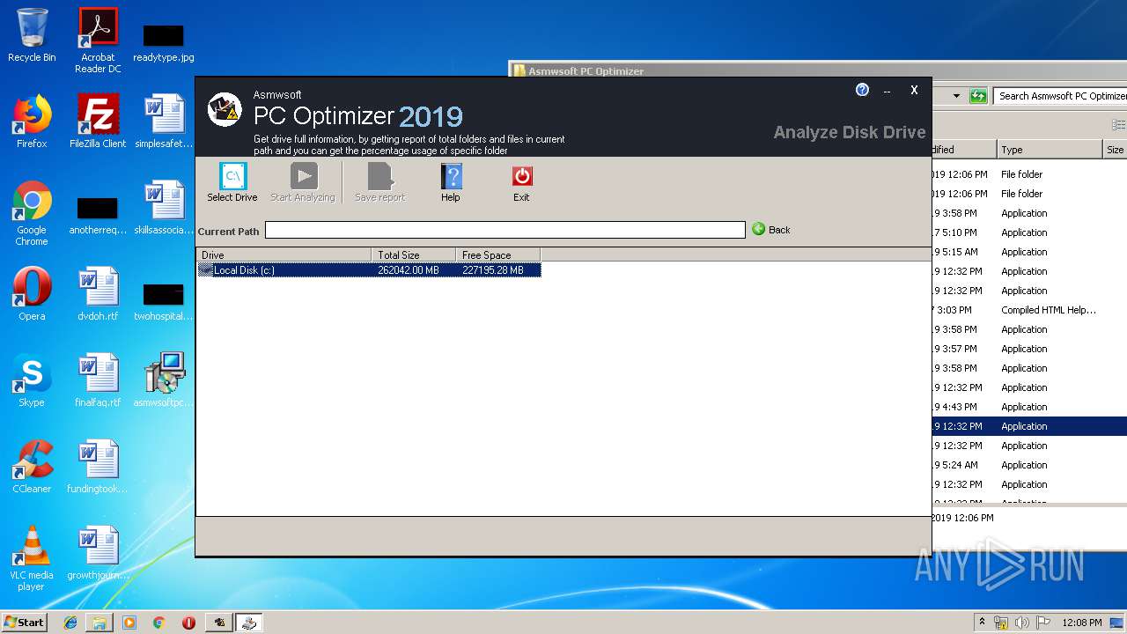Screen dimensions: 1127x634
Task: Click the Current Path input field
Action: click(x=505, y=230)
